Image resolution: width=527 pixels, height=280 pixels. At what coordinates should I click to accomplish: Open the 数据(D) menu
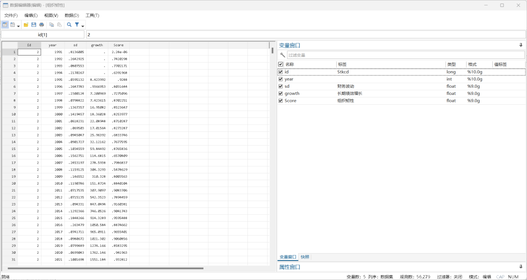tap(72, 16)
